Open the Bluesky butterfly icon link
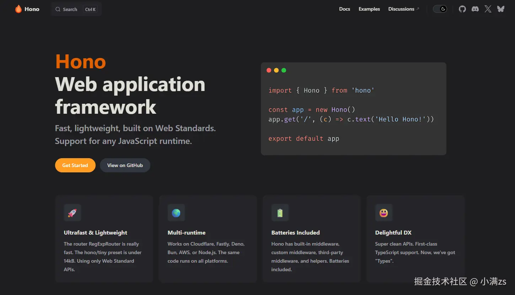 (x=501, y=9)
